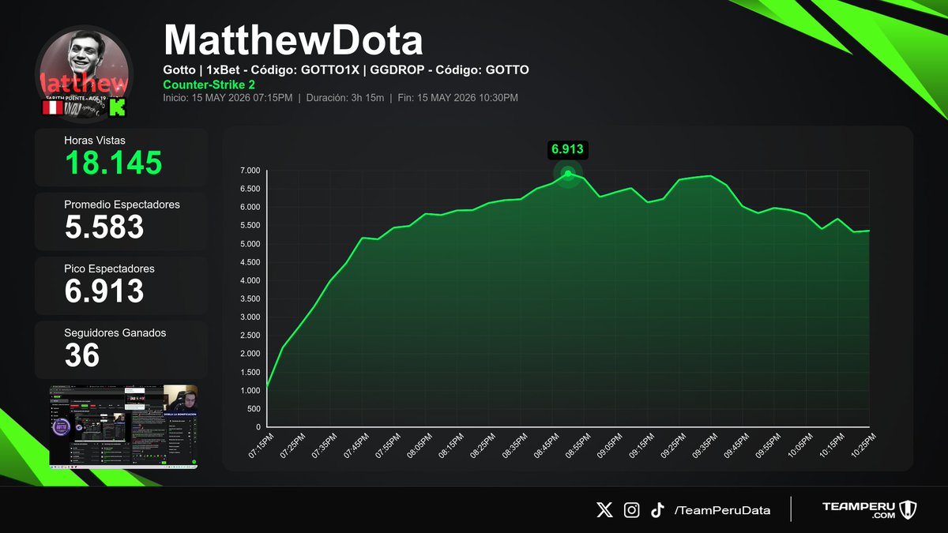Open the Instagram icon in footer

click(631, 510)
